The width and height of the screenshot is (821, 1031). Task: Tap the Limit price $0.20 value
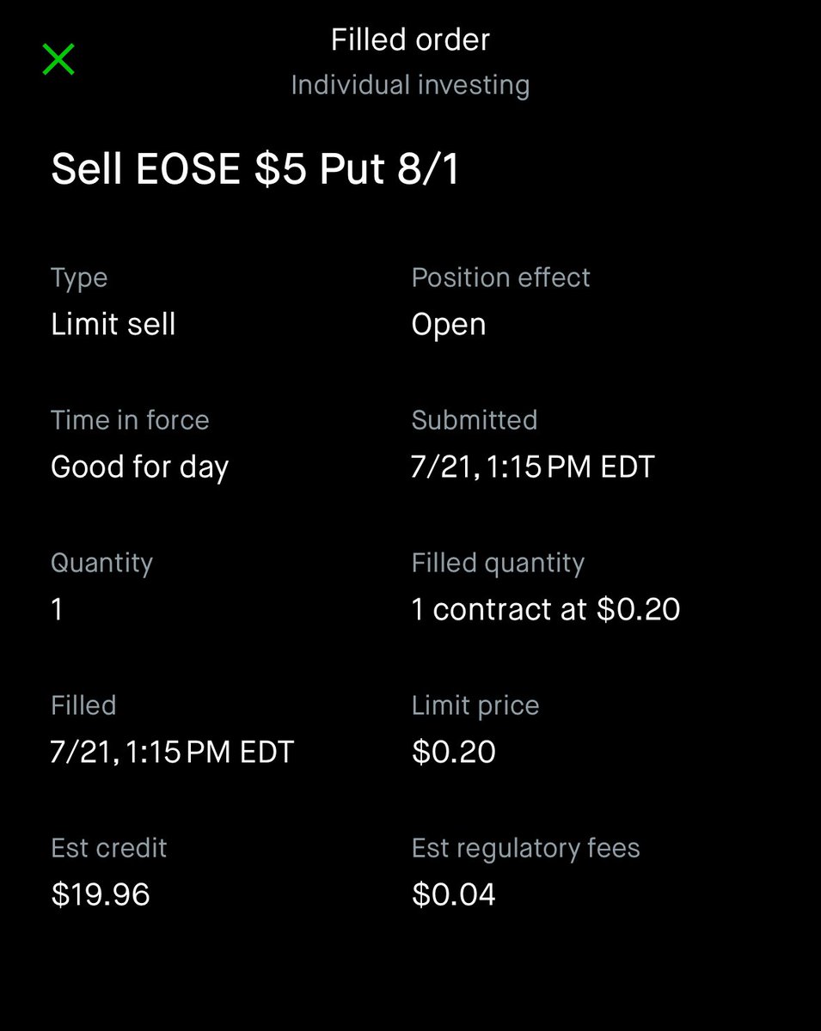[454, 753]
